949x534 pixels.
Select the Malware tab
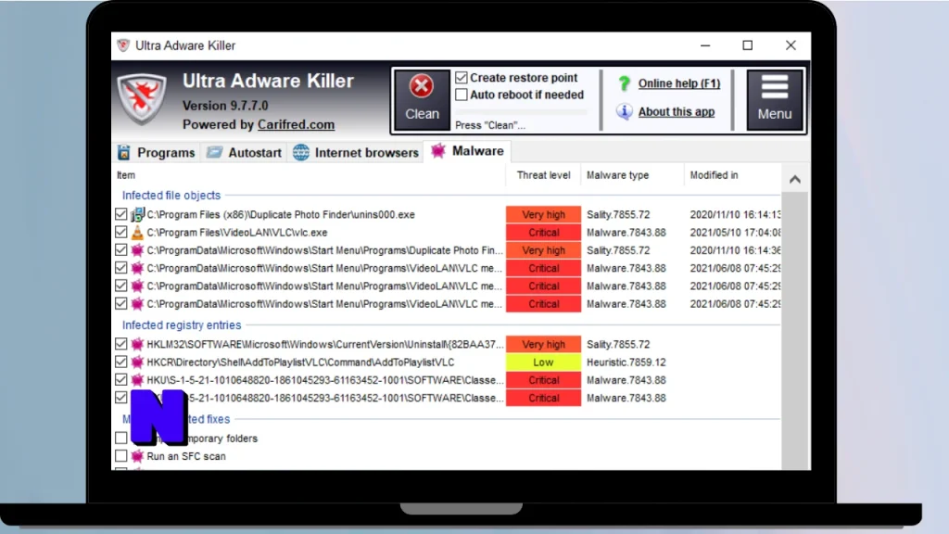(467, 151)
